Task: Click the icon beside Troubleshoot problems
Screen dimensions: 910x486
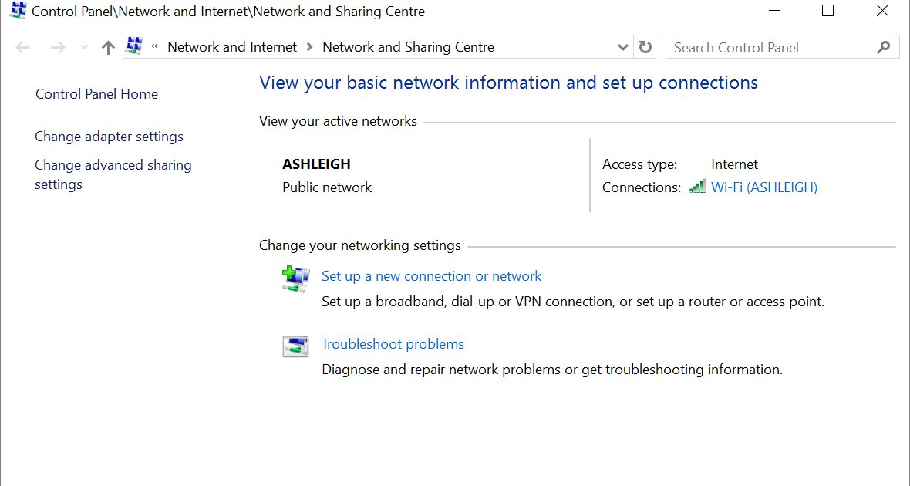Action: coord(295,346)
